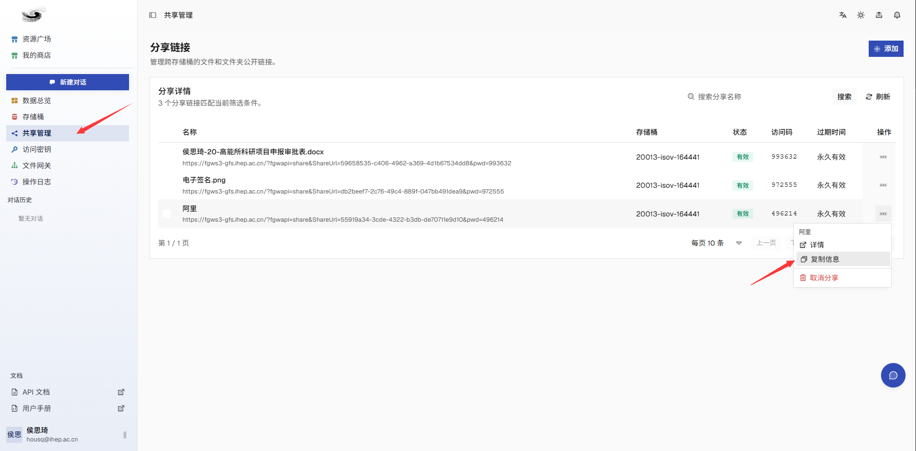Tick the checkbox on the 阿里 row
Image resolution: width=916 pixels, height=451 pixels.
pos(166,214)
